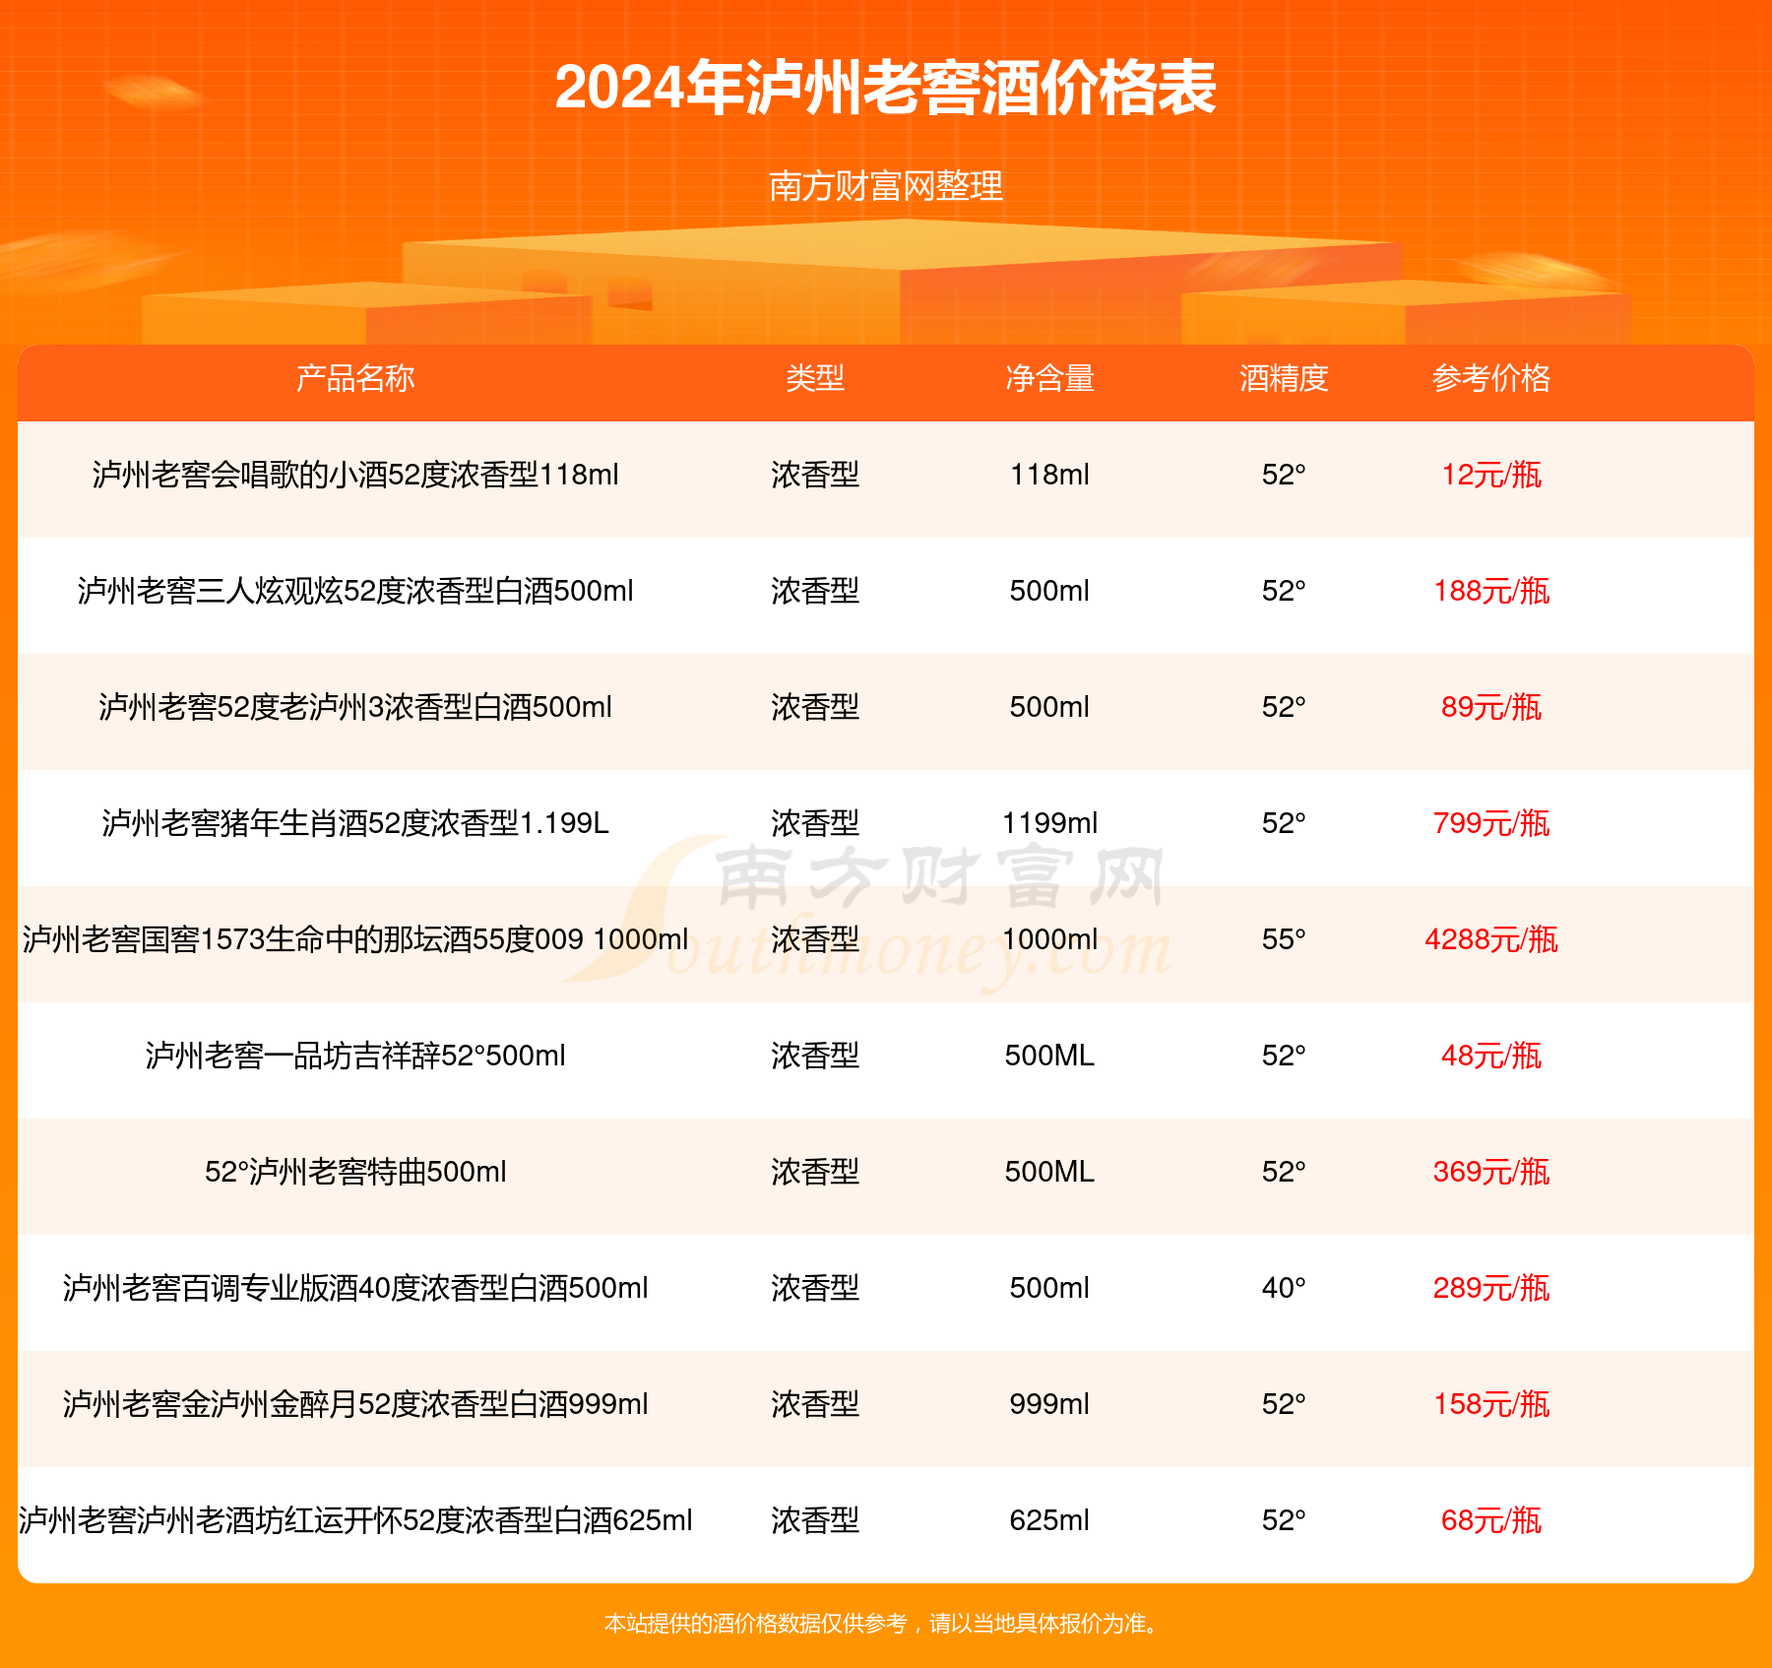1772x1668 pixels.
Task: Click the 89元/瓶 price
Action: coord(1491,707)
